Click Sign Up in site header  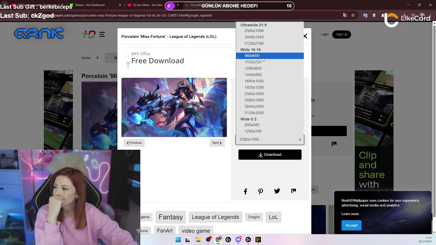point(341,34)
